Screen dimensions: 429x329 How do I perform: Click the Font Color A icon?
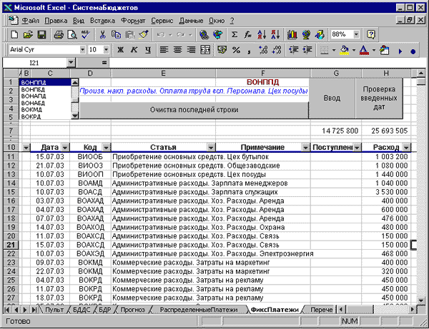[364, 50]
